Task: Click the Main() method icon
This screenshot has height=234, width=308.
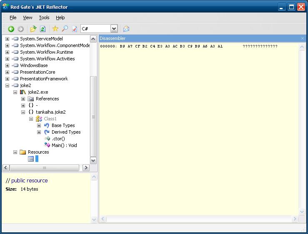Action: click(47, 145)
